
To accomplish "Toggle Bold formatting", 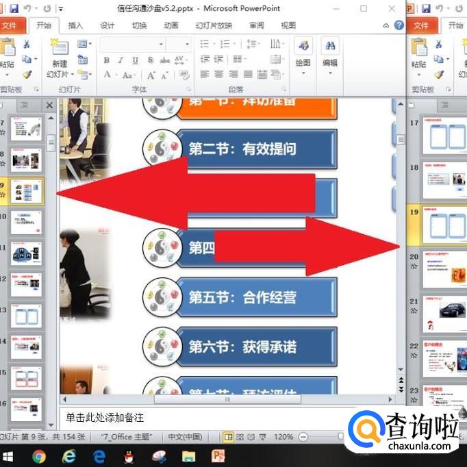I will (106, 60).
